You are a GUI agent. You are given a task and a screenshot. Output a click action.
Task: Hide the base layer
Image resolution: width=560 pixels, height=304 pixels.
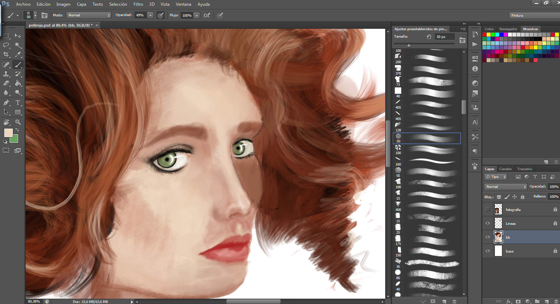[488, 251]
